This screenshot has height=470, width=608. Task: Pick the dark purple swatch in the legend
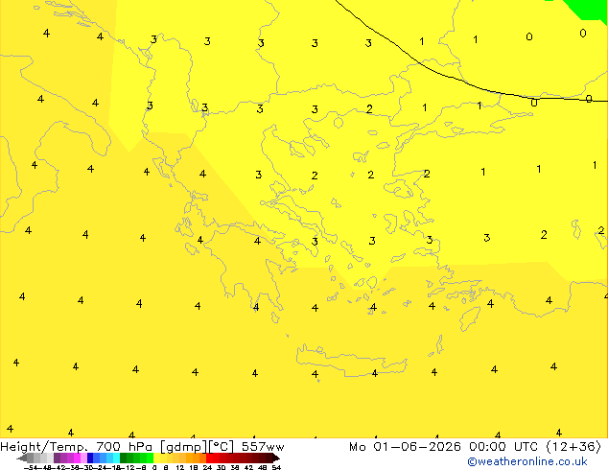click(57, 458)
